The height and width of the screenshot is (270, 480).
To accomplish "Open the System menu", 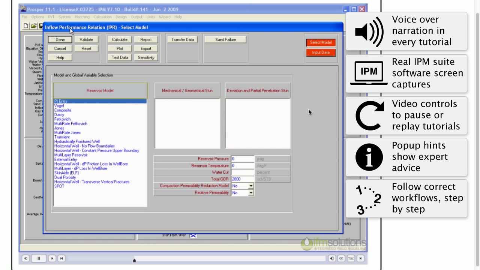I will point(64,17).
